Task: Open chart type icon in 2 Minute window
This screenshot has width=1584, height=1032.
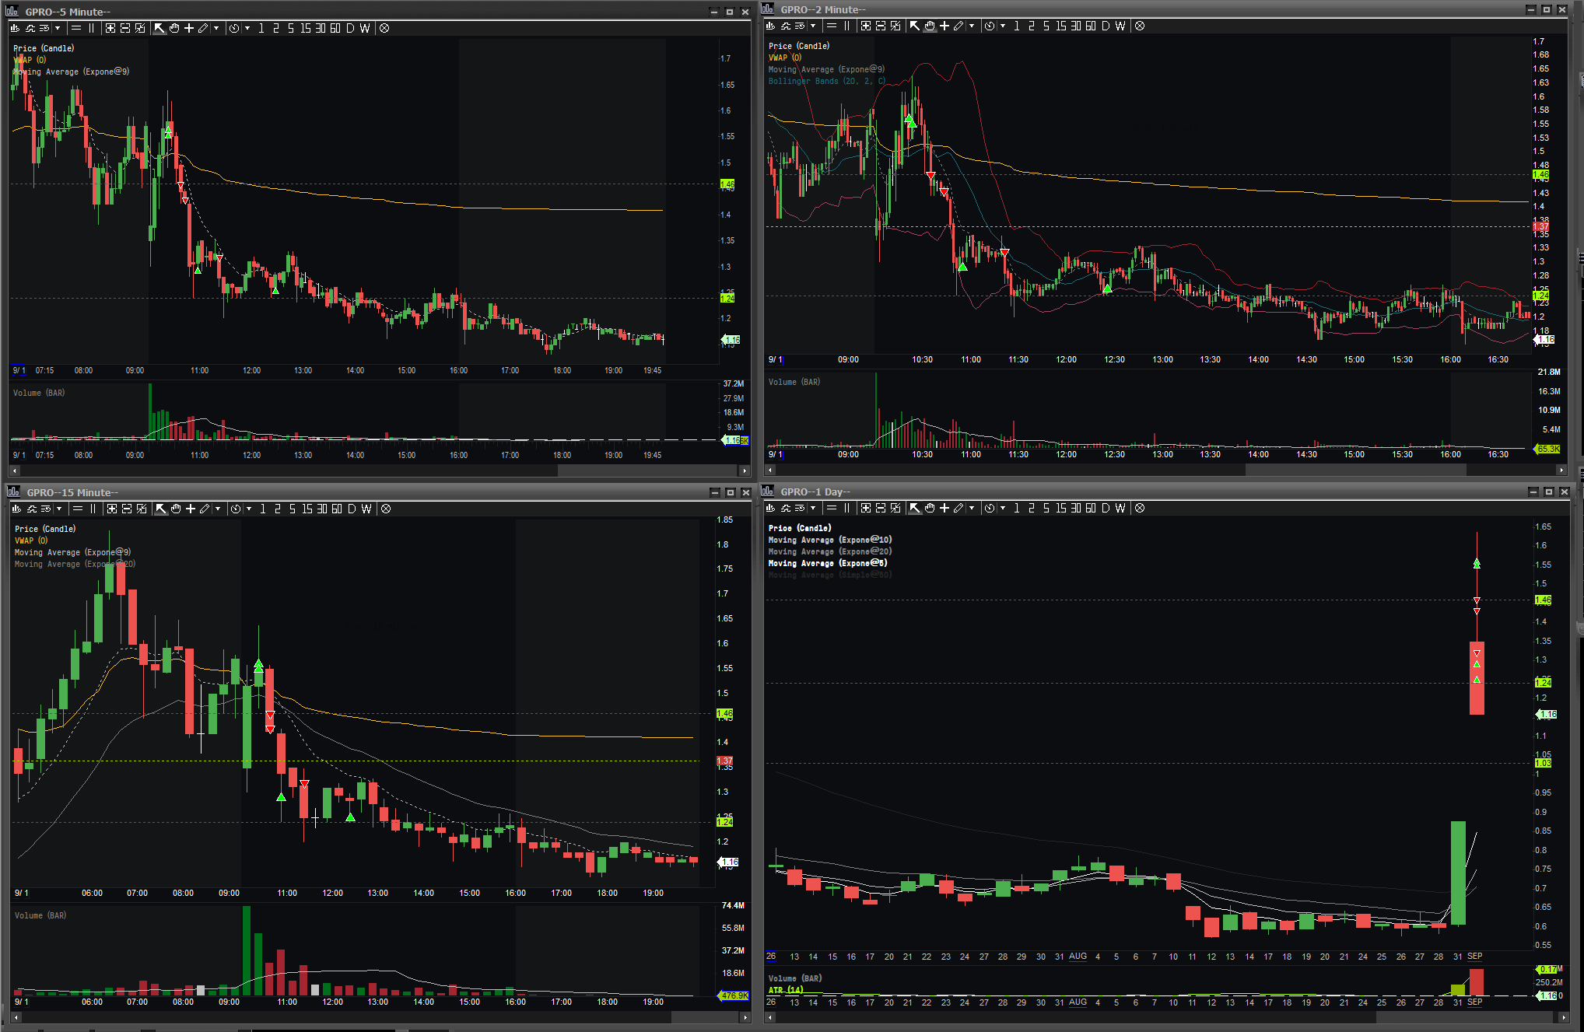Action: point(770,26)
